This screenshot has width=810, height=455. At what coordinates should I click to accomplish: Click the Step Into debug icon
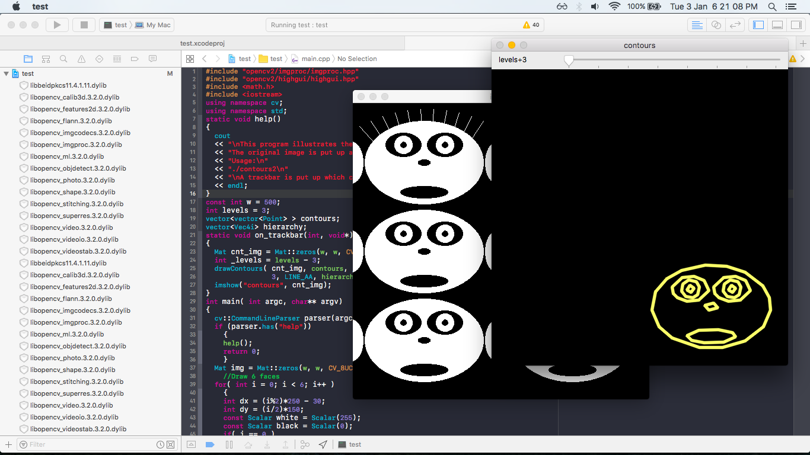(267, 444)
